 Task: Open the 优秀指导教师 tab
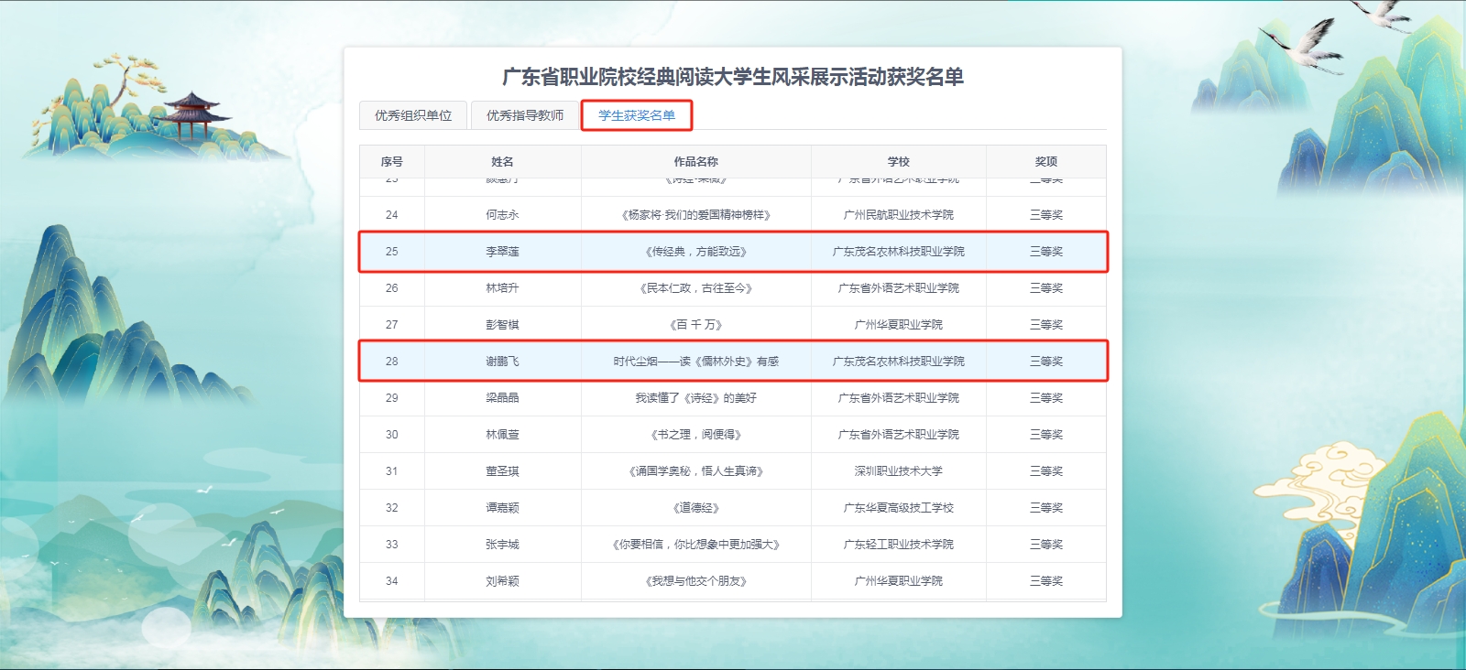click(x=524, y=115)
